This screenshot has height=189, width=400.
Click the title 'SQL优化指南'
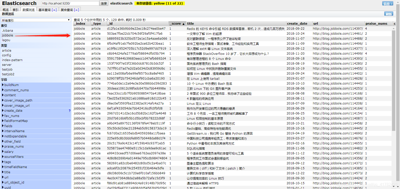(x=196, y=148)
